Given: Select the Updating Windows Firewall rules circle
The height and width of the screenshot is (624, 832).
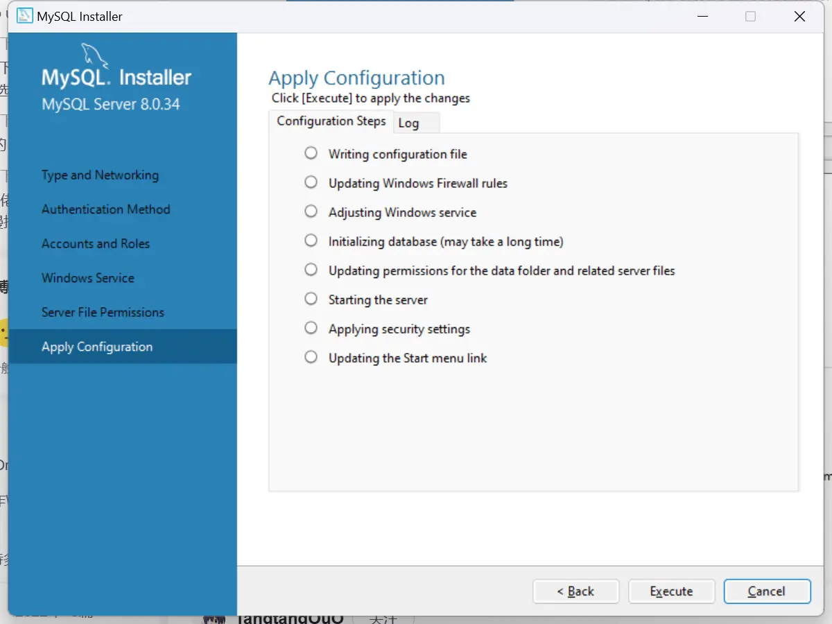Looking at the screenshot, I should point(311,182).
